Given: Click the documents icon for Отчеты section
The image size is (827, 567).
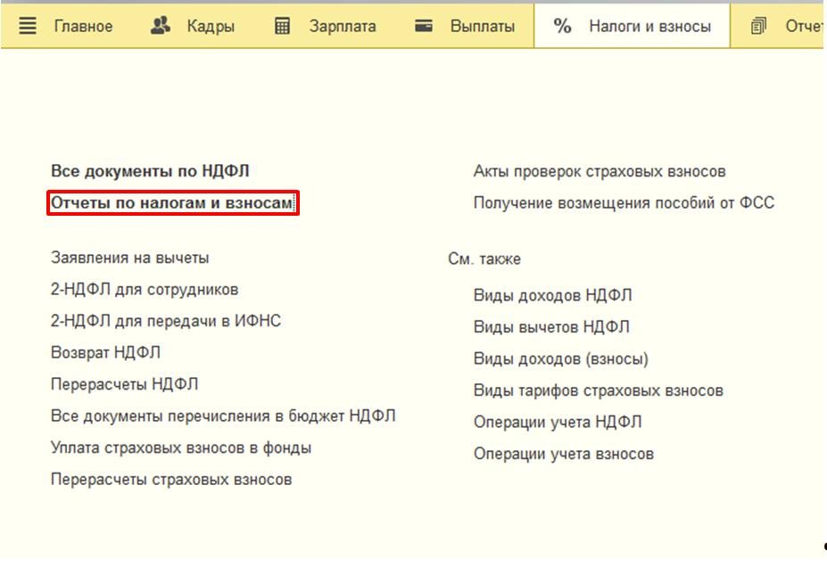Looking at the screenshot, I should [759, 26].
